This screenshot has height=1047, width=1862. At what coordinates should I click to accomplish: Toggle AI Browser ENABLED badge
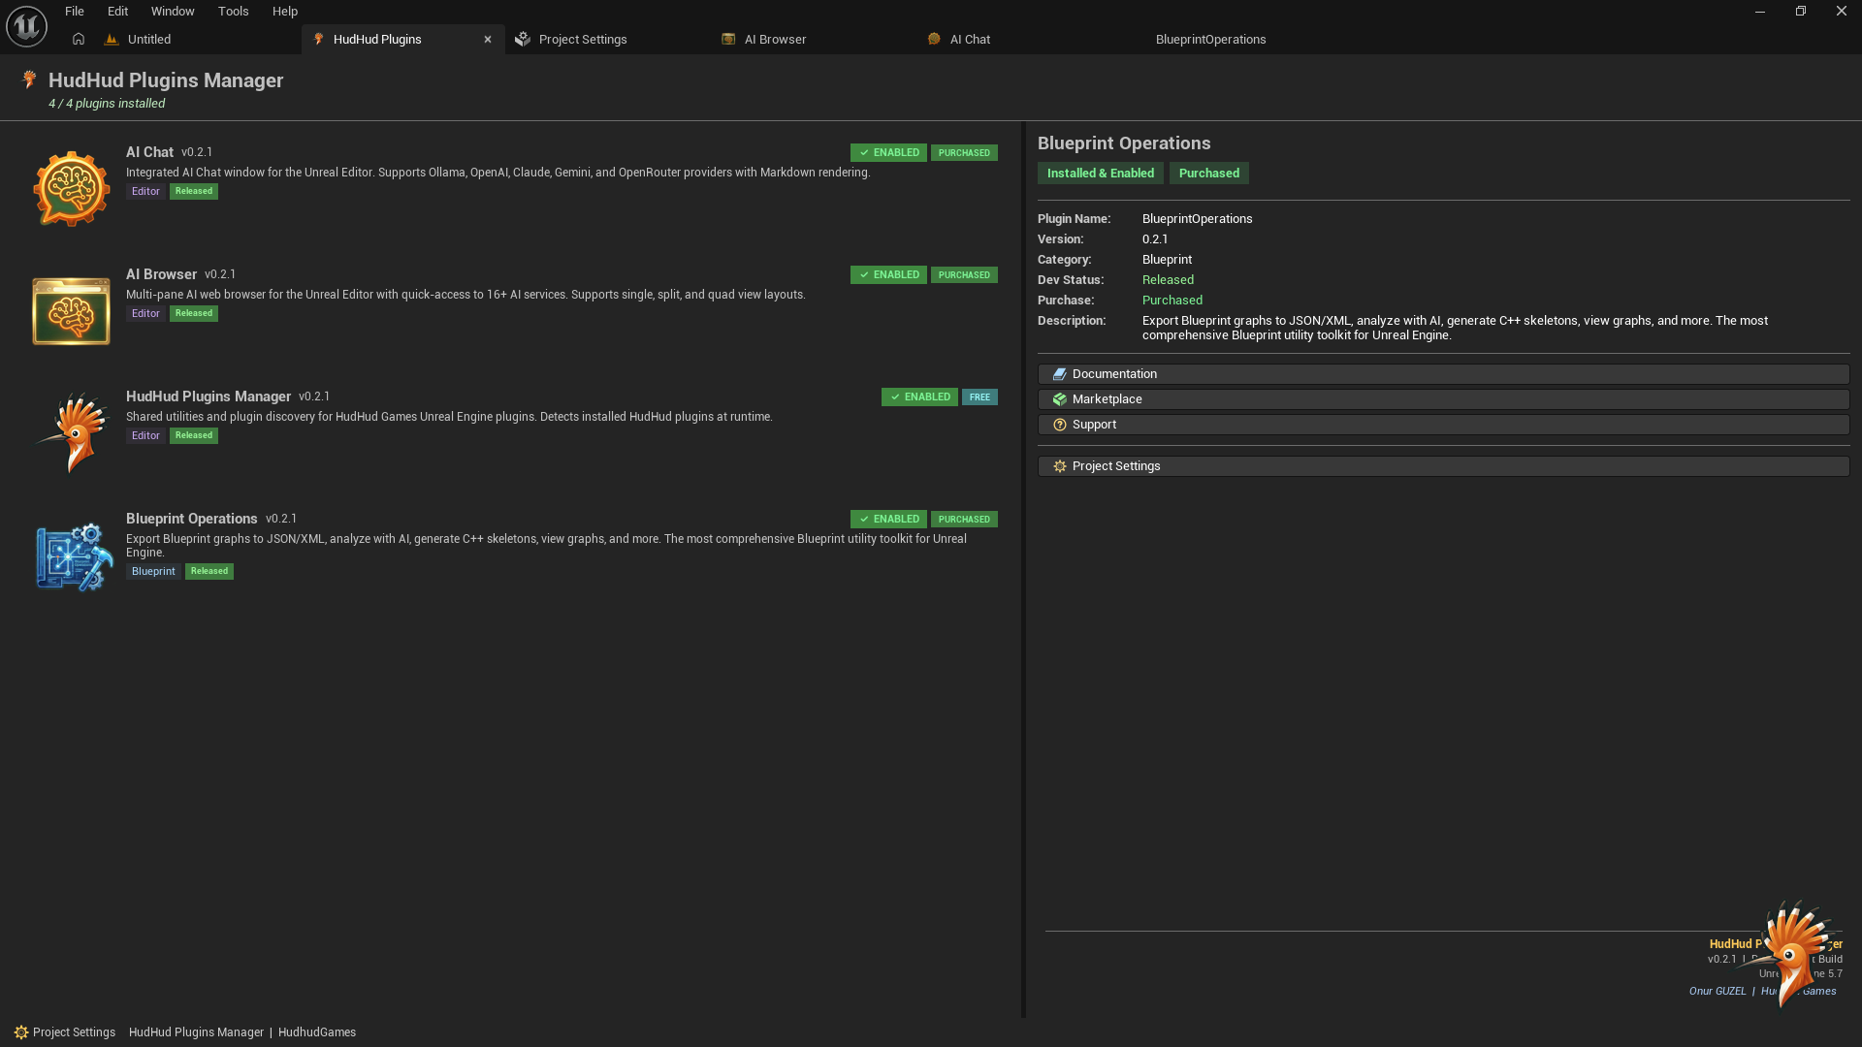[x=888, y=275]
